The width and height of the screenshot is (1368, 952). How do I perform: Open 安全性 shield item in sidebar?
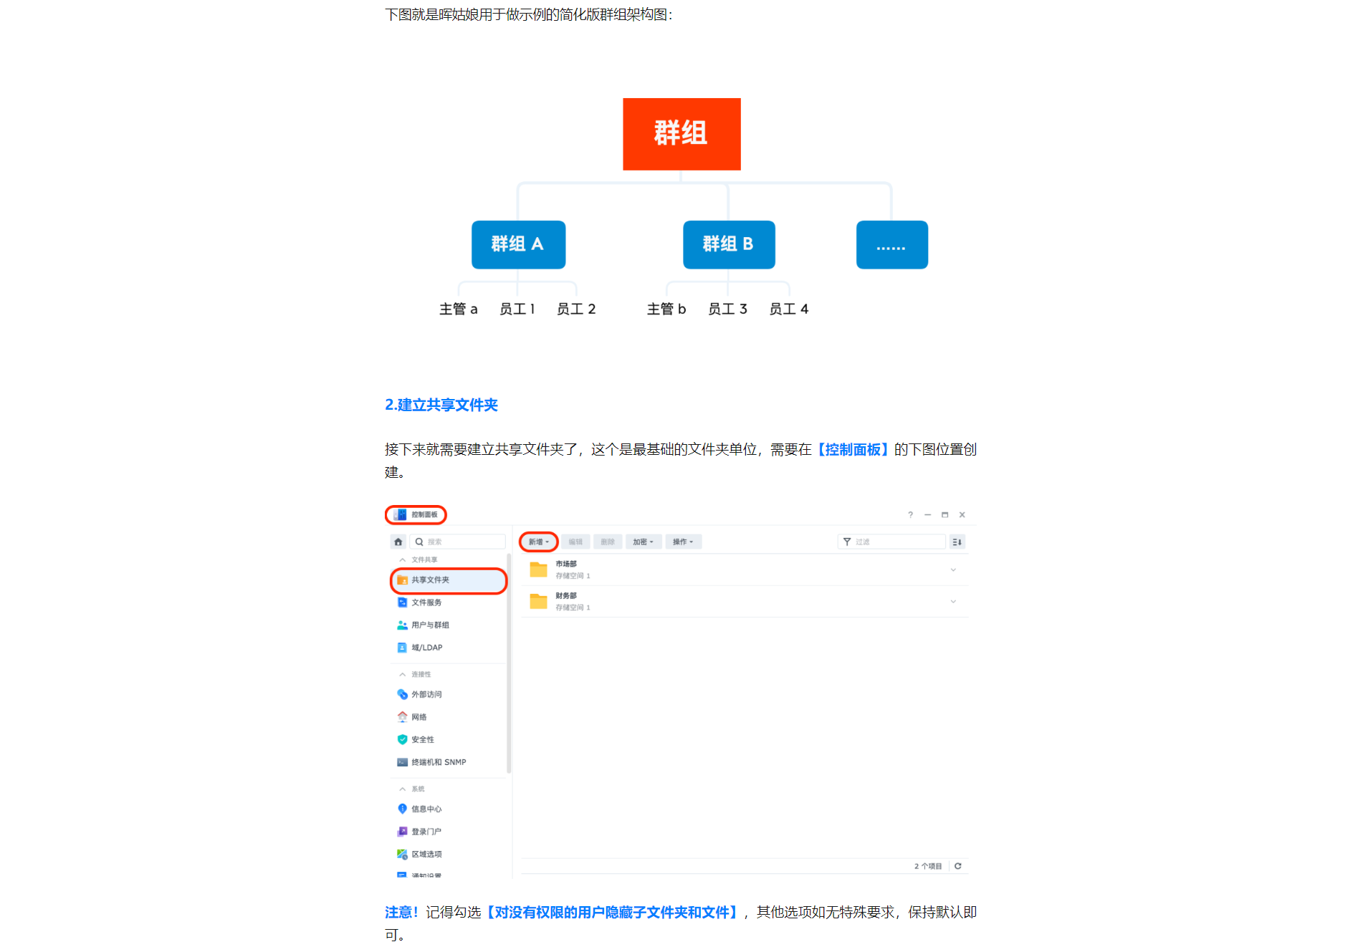(x=422, y=739)
